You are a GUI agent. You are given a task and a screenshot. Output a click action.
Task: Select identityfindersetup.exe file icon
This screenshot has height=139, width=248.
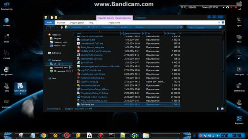(x=78, y=55)
